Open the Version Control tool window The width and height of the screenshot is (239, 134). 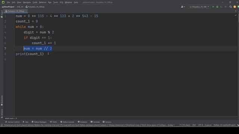point(12,122)
